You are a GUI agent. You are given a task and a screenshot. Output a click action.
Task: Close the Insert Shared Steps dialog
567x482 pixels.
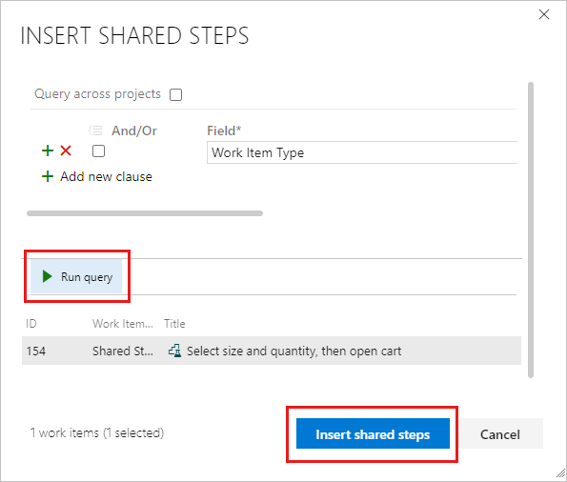[544, 14]
